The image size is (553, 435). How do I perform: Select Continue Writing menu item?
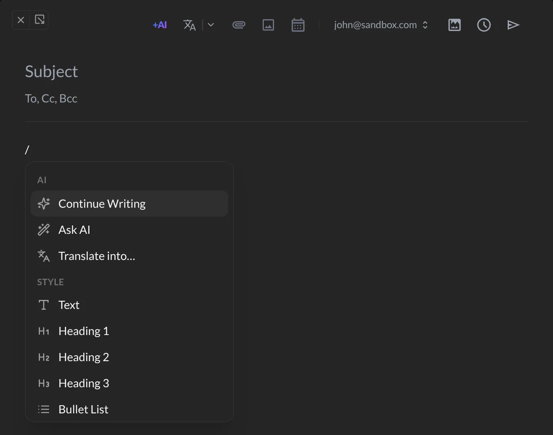pos(129,204)
